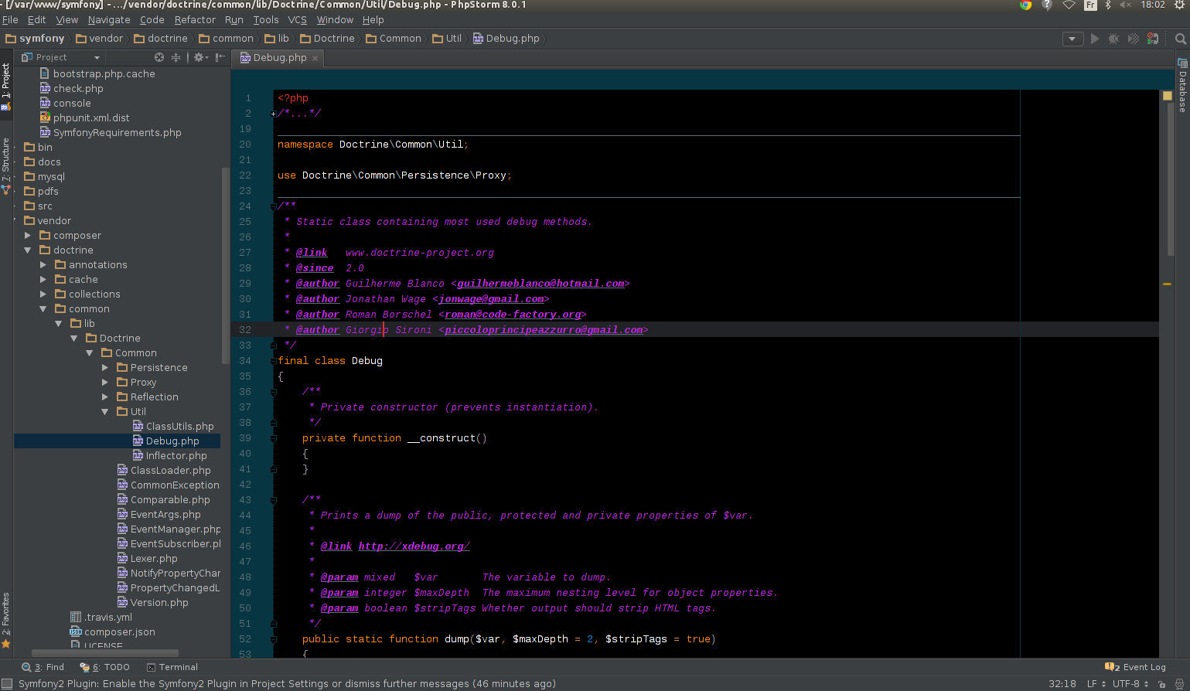Click the 32:18 cursor position in status bar

tap(1062, 684)
